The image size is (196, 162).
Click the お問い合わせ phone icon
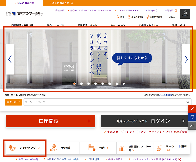click(148, 17)
